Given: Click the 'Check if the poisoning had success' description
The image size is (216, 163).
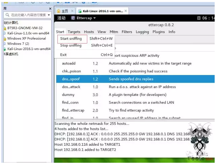Looking at the screenshot, I should click(138, 71).
